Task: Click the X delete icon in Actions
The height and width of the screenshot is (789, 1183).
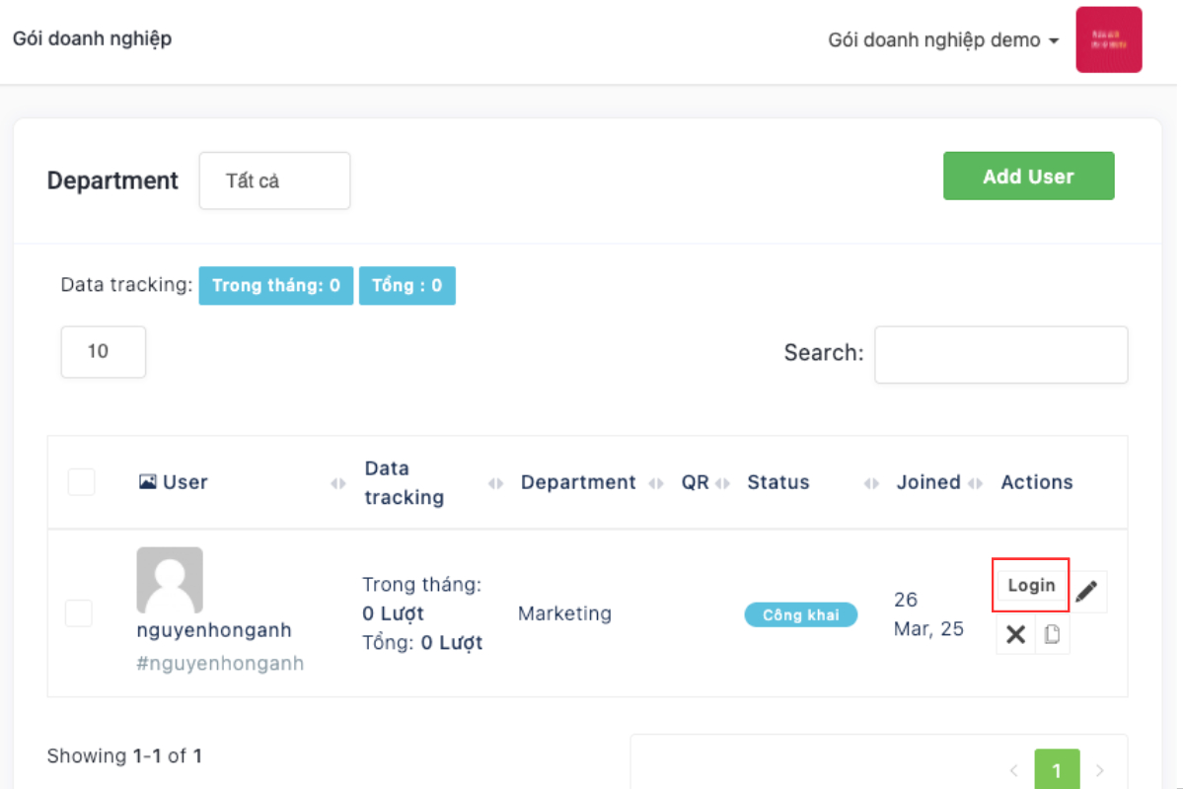Action: pos(1015,635)
